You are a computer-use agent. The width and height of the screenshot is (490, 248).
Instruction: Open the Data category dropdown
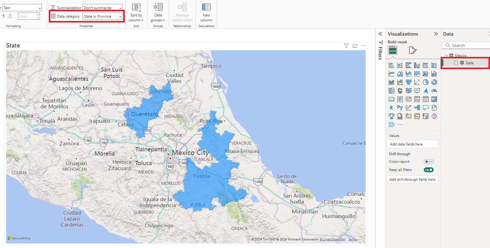[x=102, y=16]
